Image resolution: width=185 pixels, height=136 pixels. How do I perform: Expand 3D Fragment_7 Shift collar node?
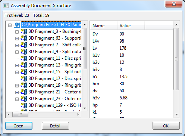(17, 45)
